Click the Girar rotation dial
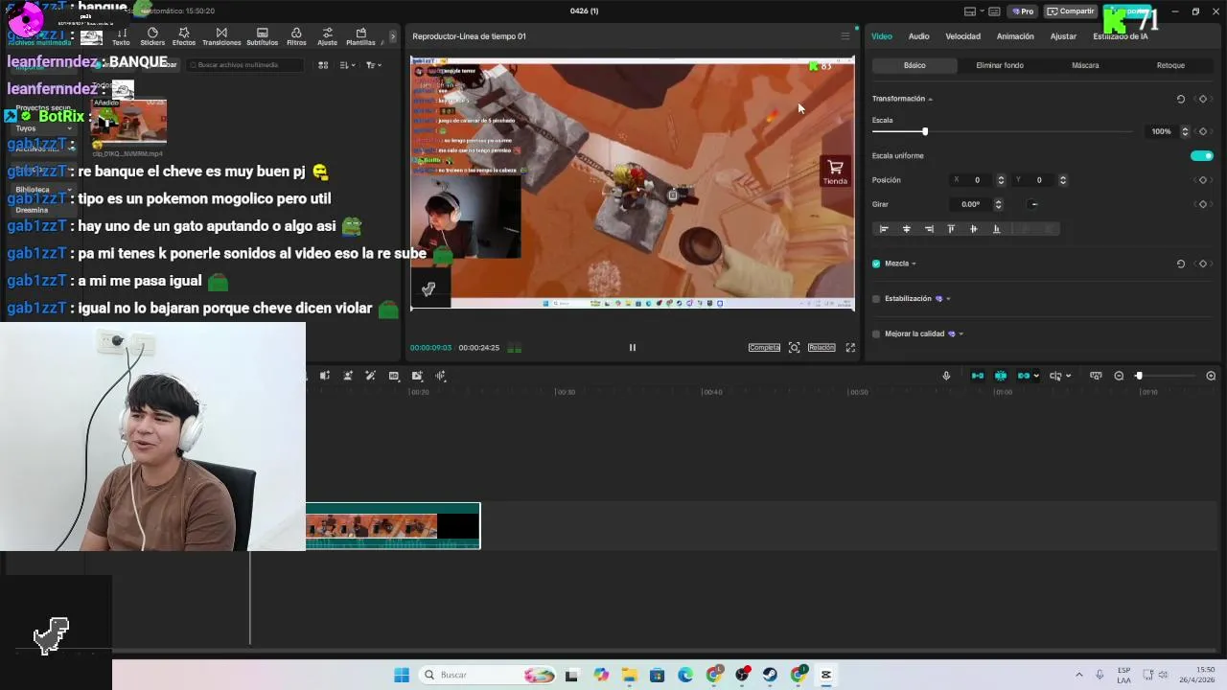Screen dimensions: 1227x690 coord(1032,204)
